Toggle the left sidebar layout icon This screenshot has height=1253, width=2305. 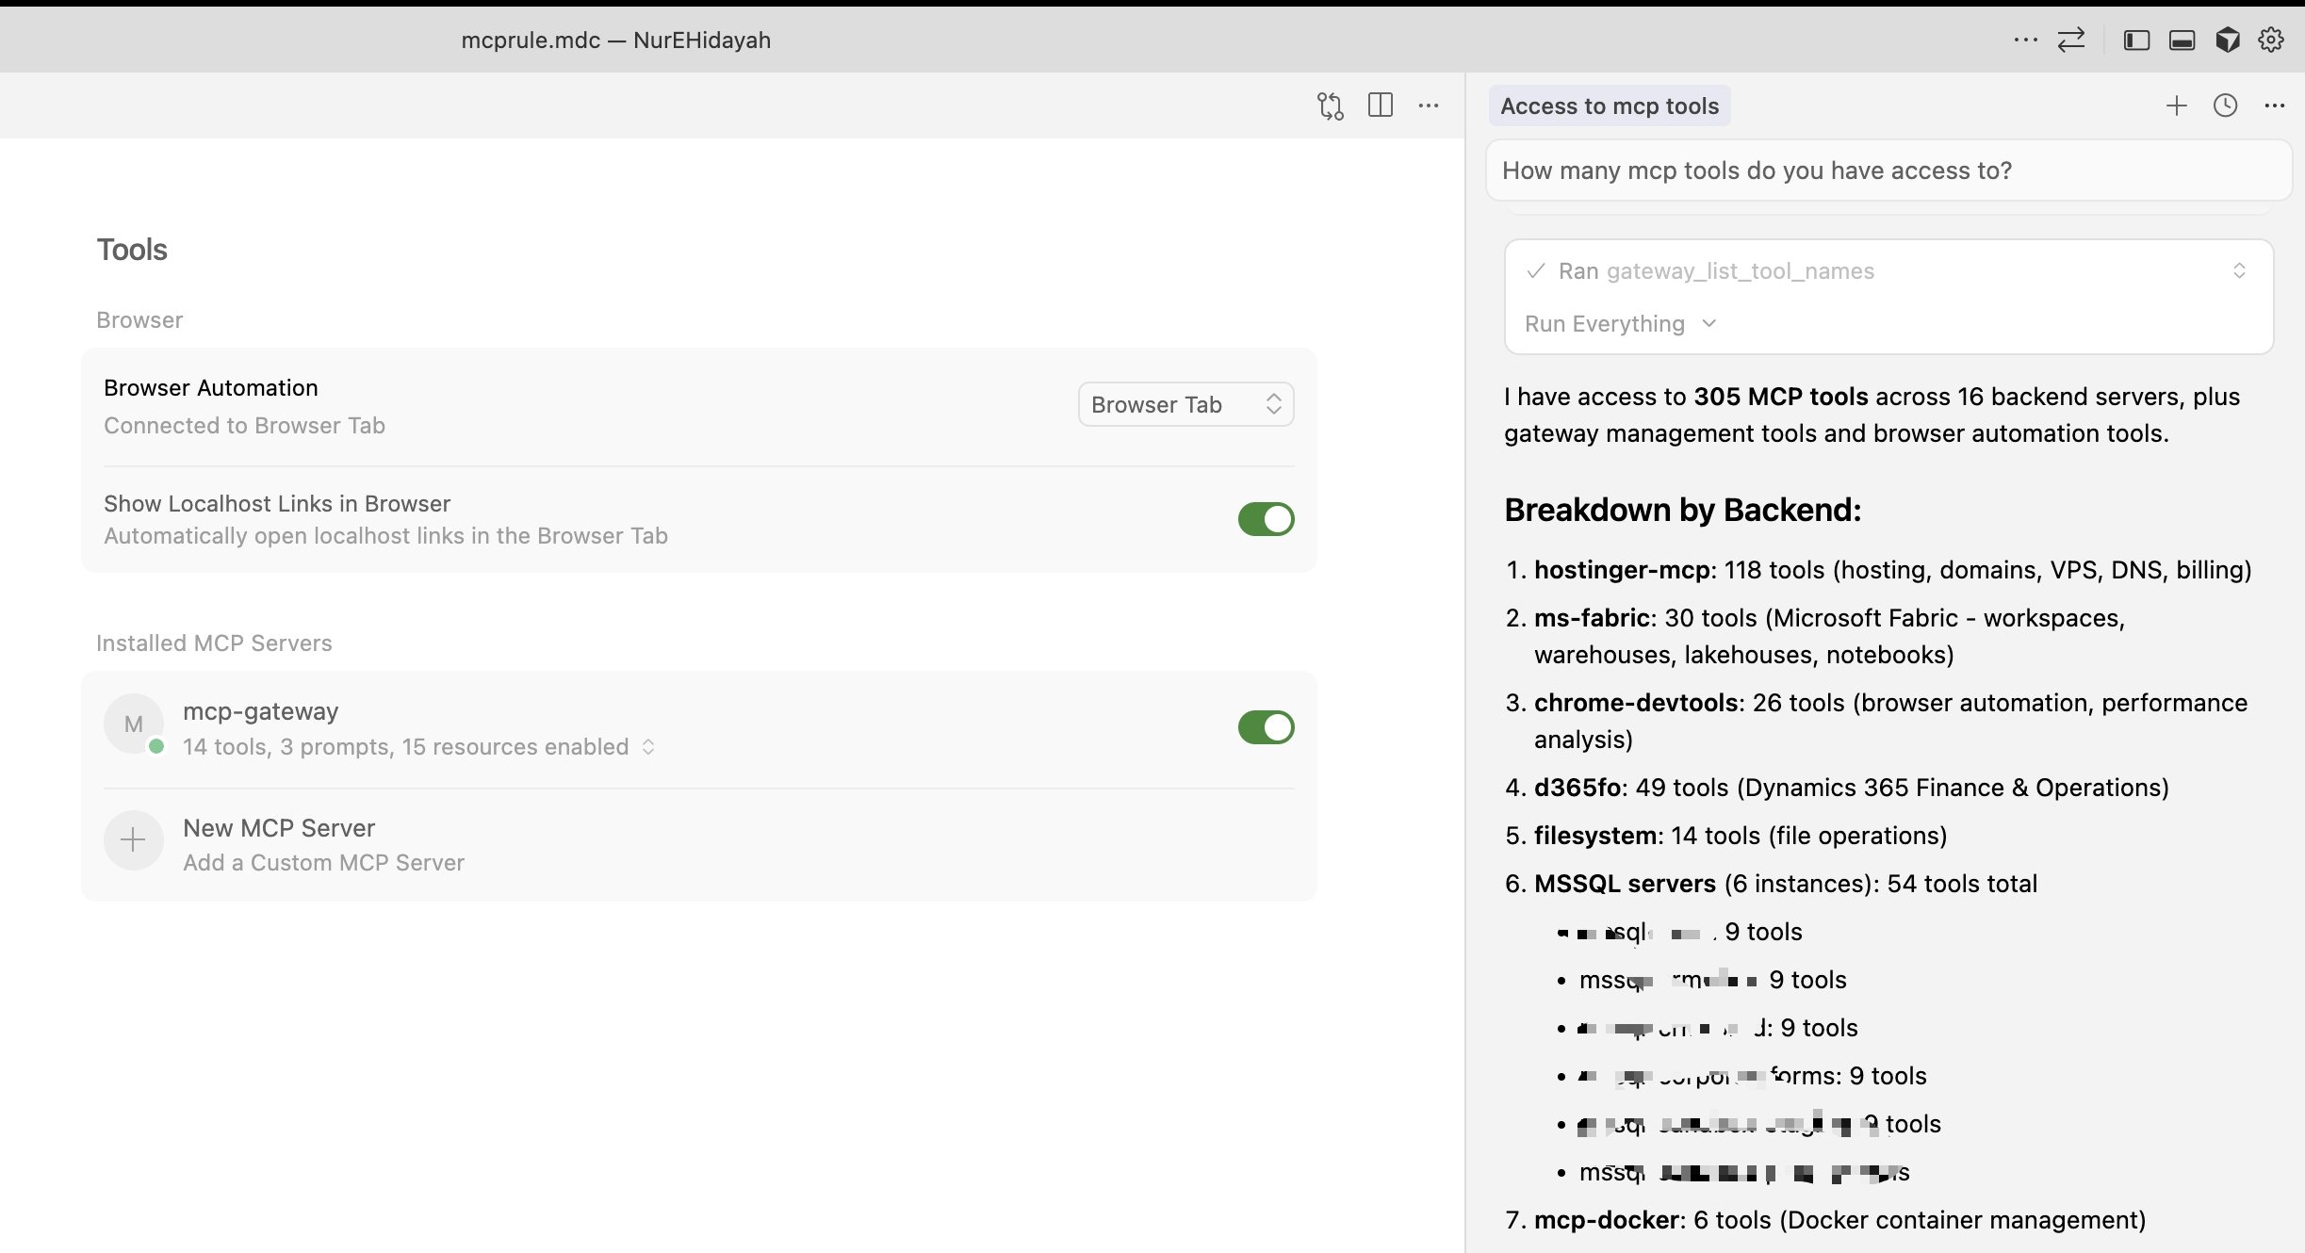pos(2136,40)
